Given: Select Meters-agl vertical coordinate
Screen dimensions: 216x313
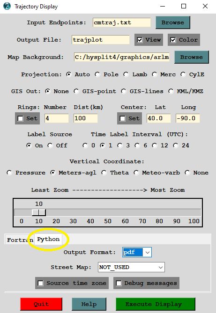Looking at the screenshot, I should [x=52, y=173].
